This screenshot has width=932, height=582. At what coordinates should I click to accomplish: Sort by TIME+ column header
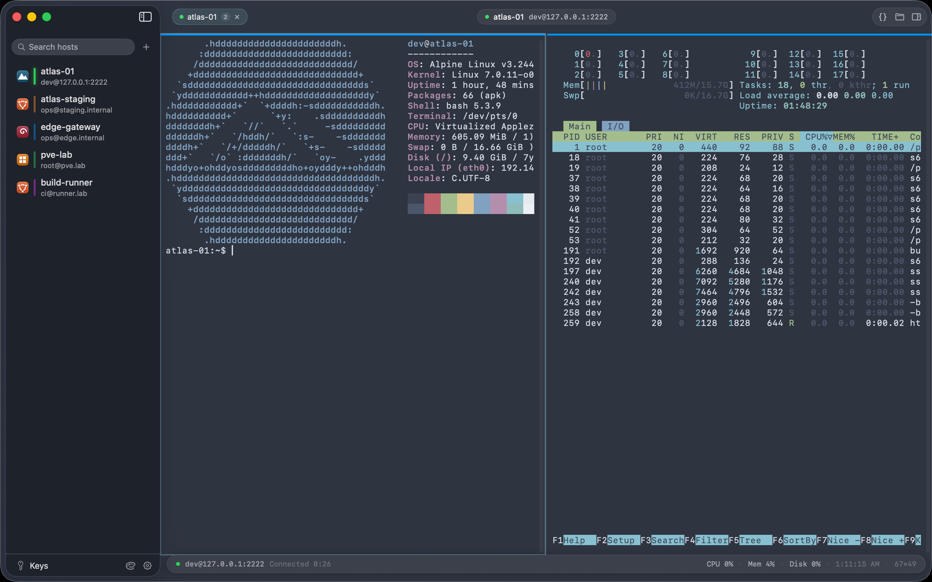885,137
